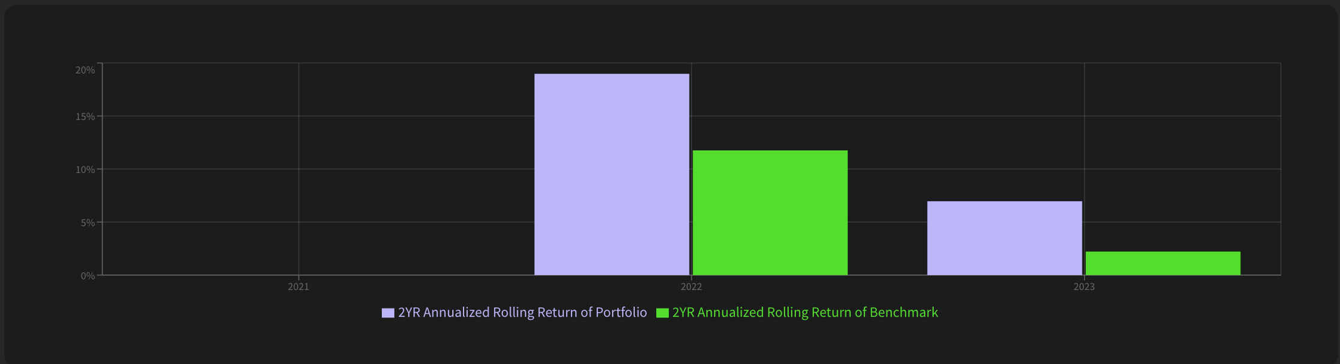This screenshot has width=1340, height=364.
Task: Click the 2022 x-axis label
Action: (691, 287)
